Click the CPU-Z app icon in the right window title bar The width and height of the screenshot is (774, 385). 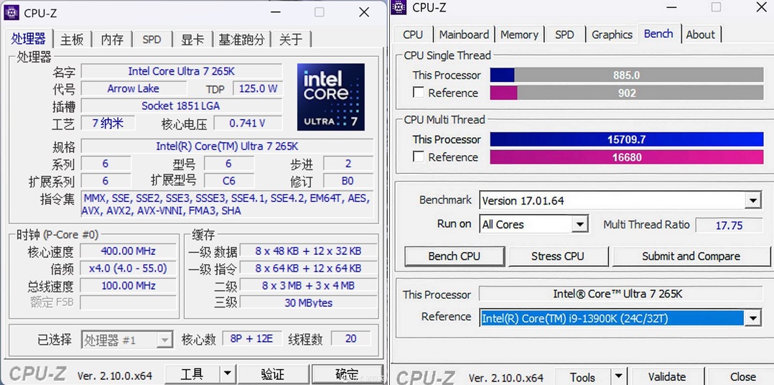tap(399, 7)
